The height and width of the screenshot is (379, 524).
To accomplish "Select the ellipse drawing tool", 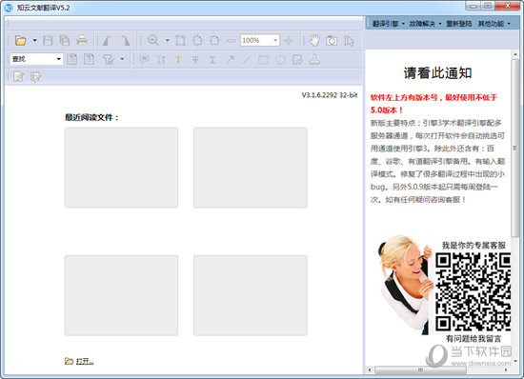I will click(x=280, y=59).
